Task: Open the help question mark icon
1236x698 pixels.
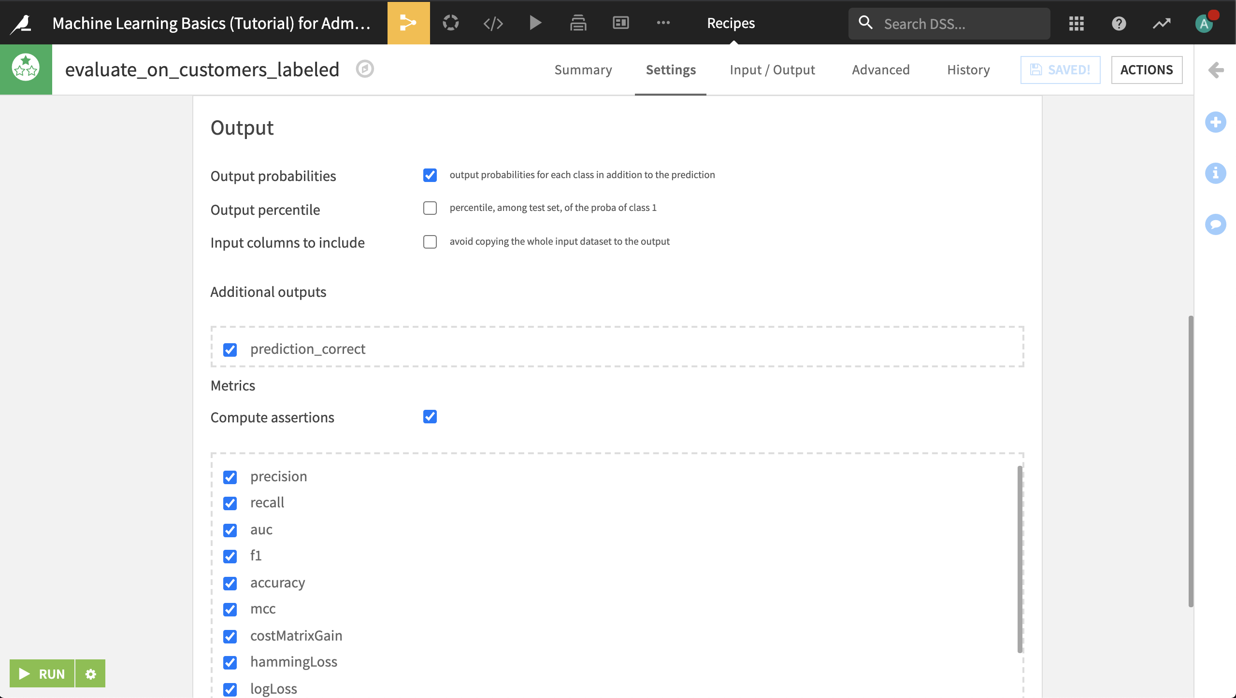Action: point(1119,23)
